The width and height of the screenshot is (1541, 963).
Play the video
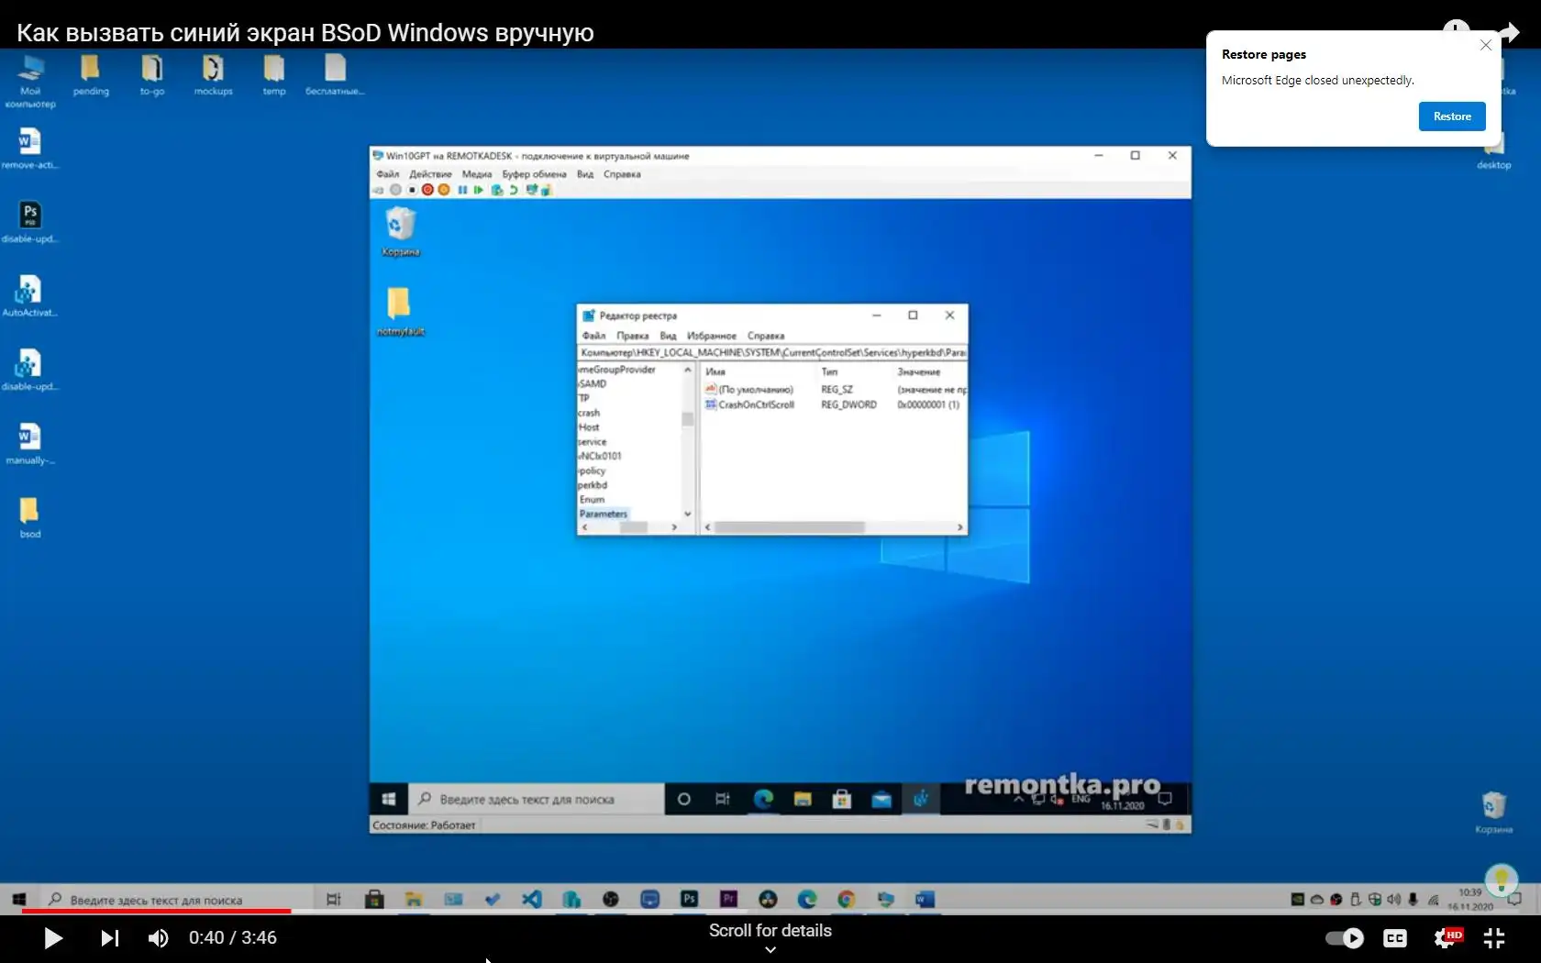[53, 938]
